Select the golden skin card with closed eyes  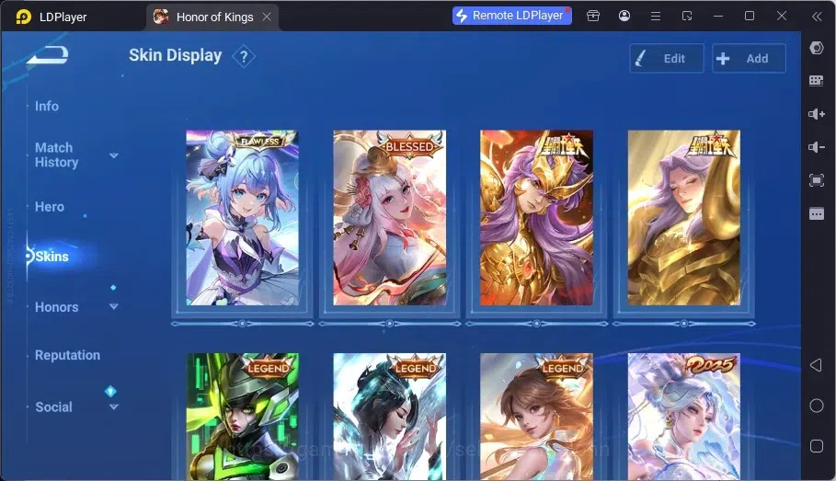tap(684, 218)
